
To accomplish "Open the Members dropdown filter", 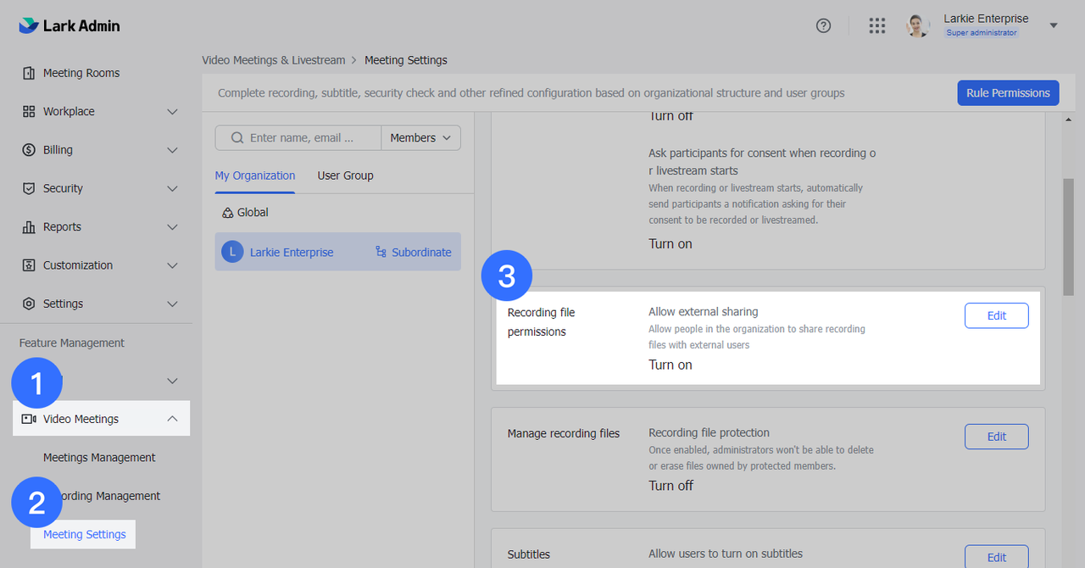I will coord(420,138).
